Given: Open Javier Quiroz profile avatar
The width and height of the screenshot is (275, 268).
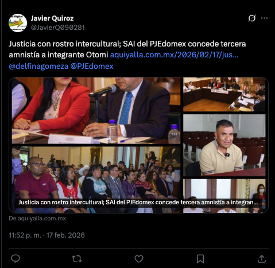Looking at the screenshot, I should 18,23.
